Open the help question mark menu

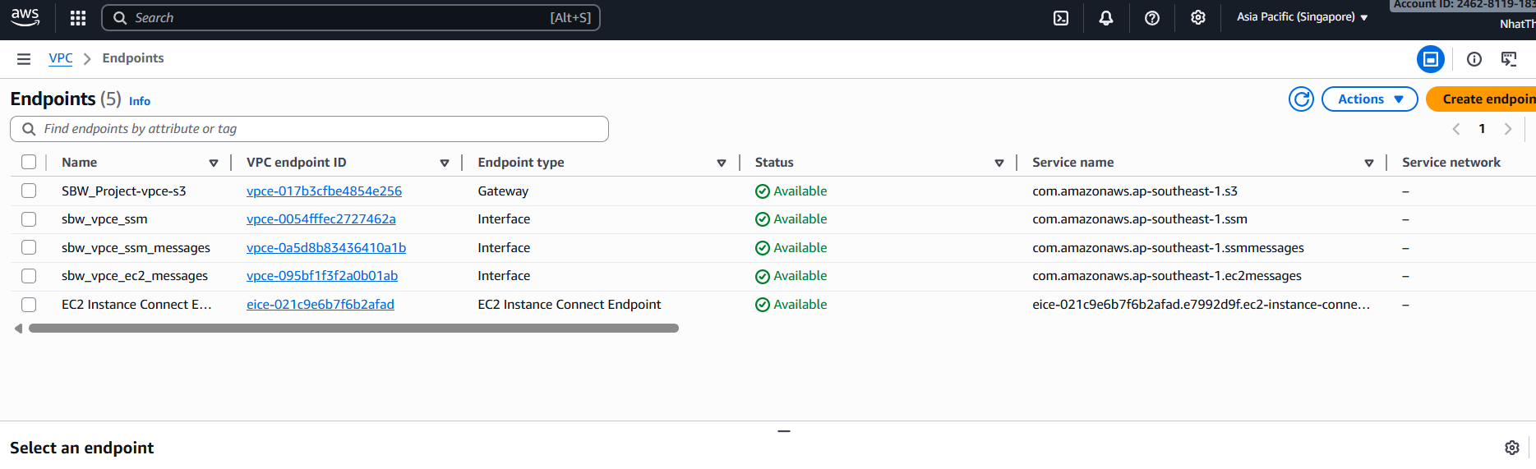1152,18
